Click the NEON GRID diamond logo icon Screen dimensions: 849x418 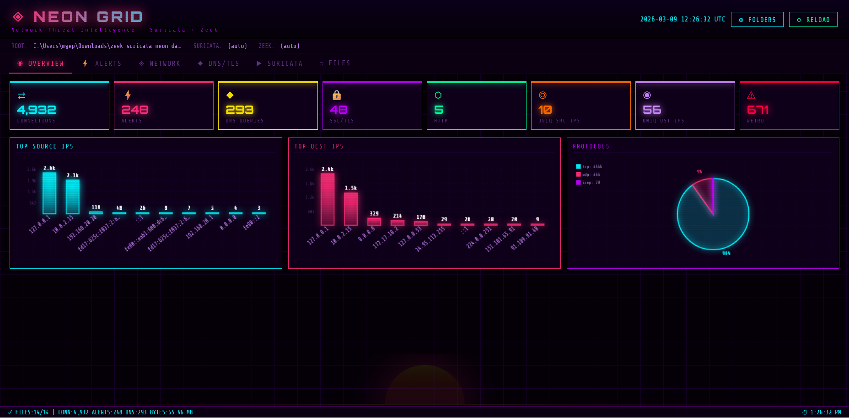18,16
